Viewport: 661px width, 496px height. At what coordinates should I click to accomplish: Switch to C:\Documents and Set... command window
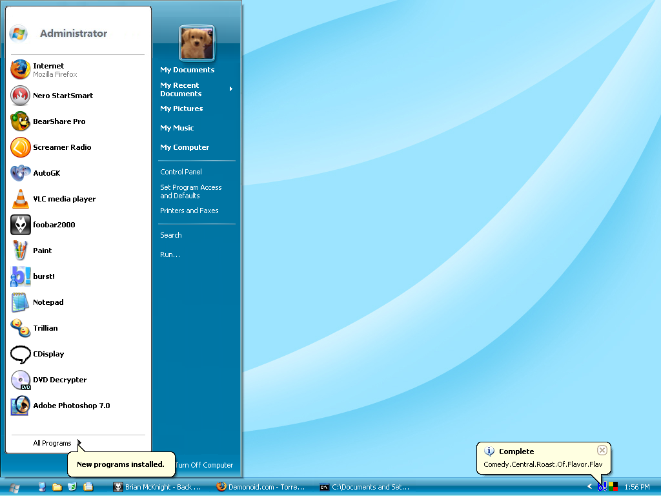pyautogui.click(x=365, y=487)
